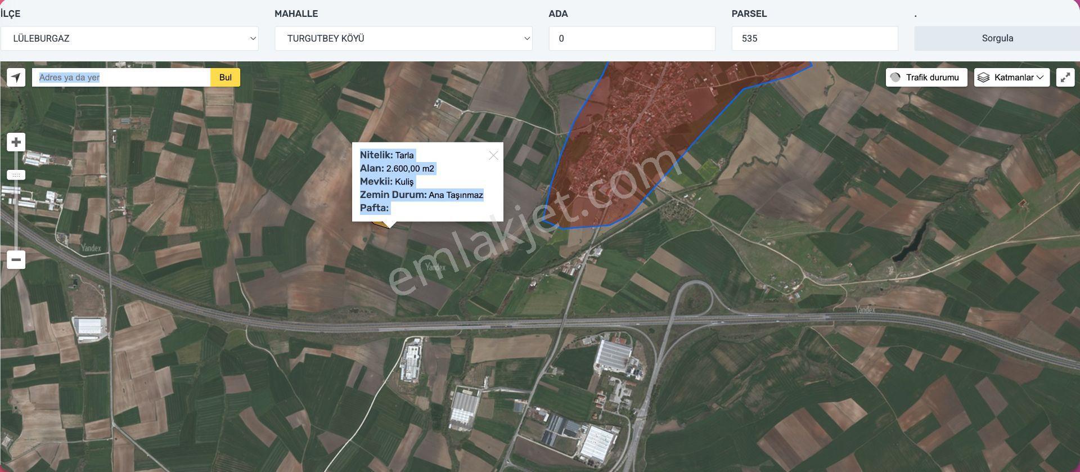Click the Pafta label in popup

pos(375,208)
